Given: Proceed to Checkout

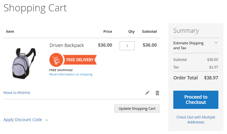Looking at the screenshot, I should coord(196,100).
